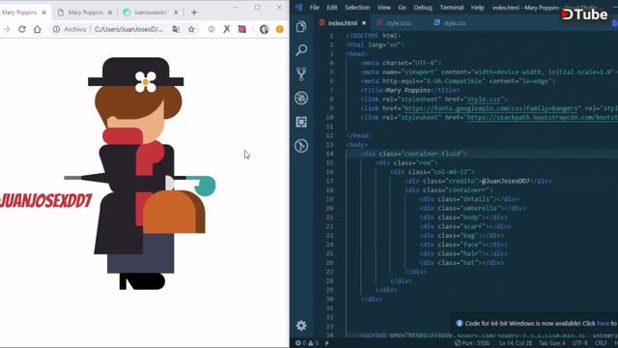618x348 pixels.
Task: Open the Extensions icon in activity bar
Action: click(301, 122)
